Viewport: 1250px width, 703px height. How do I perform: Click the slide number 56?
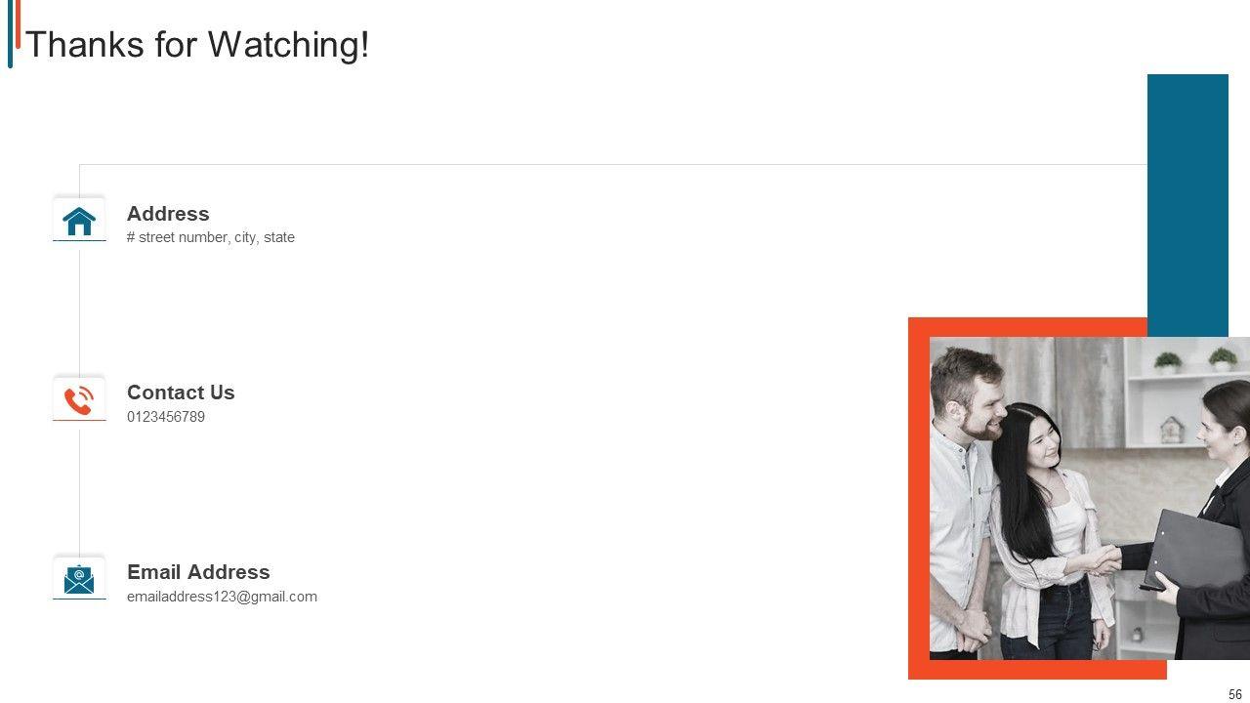1235,694
